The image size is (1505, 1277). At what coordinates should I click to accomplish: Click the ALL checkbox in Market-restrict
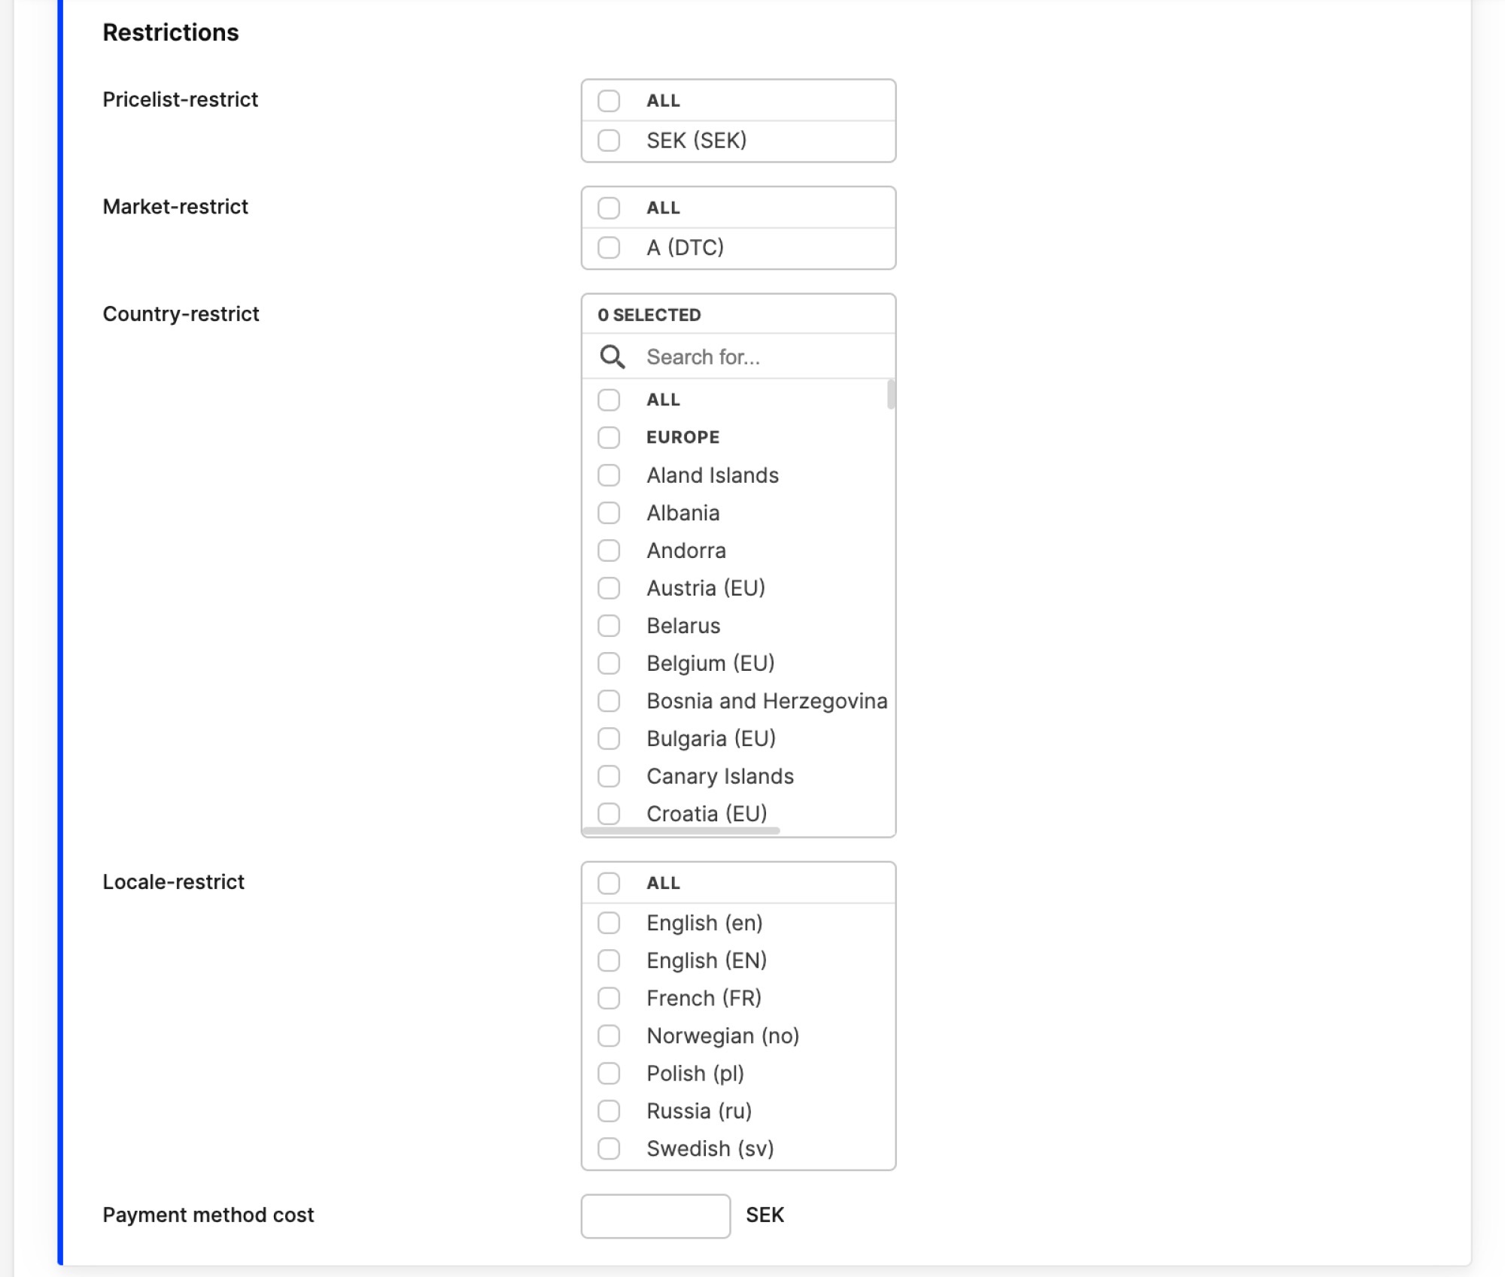609,207
